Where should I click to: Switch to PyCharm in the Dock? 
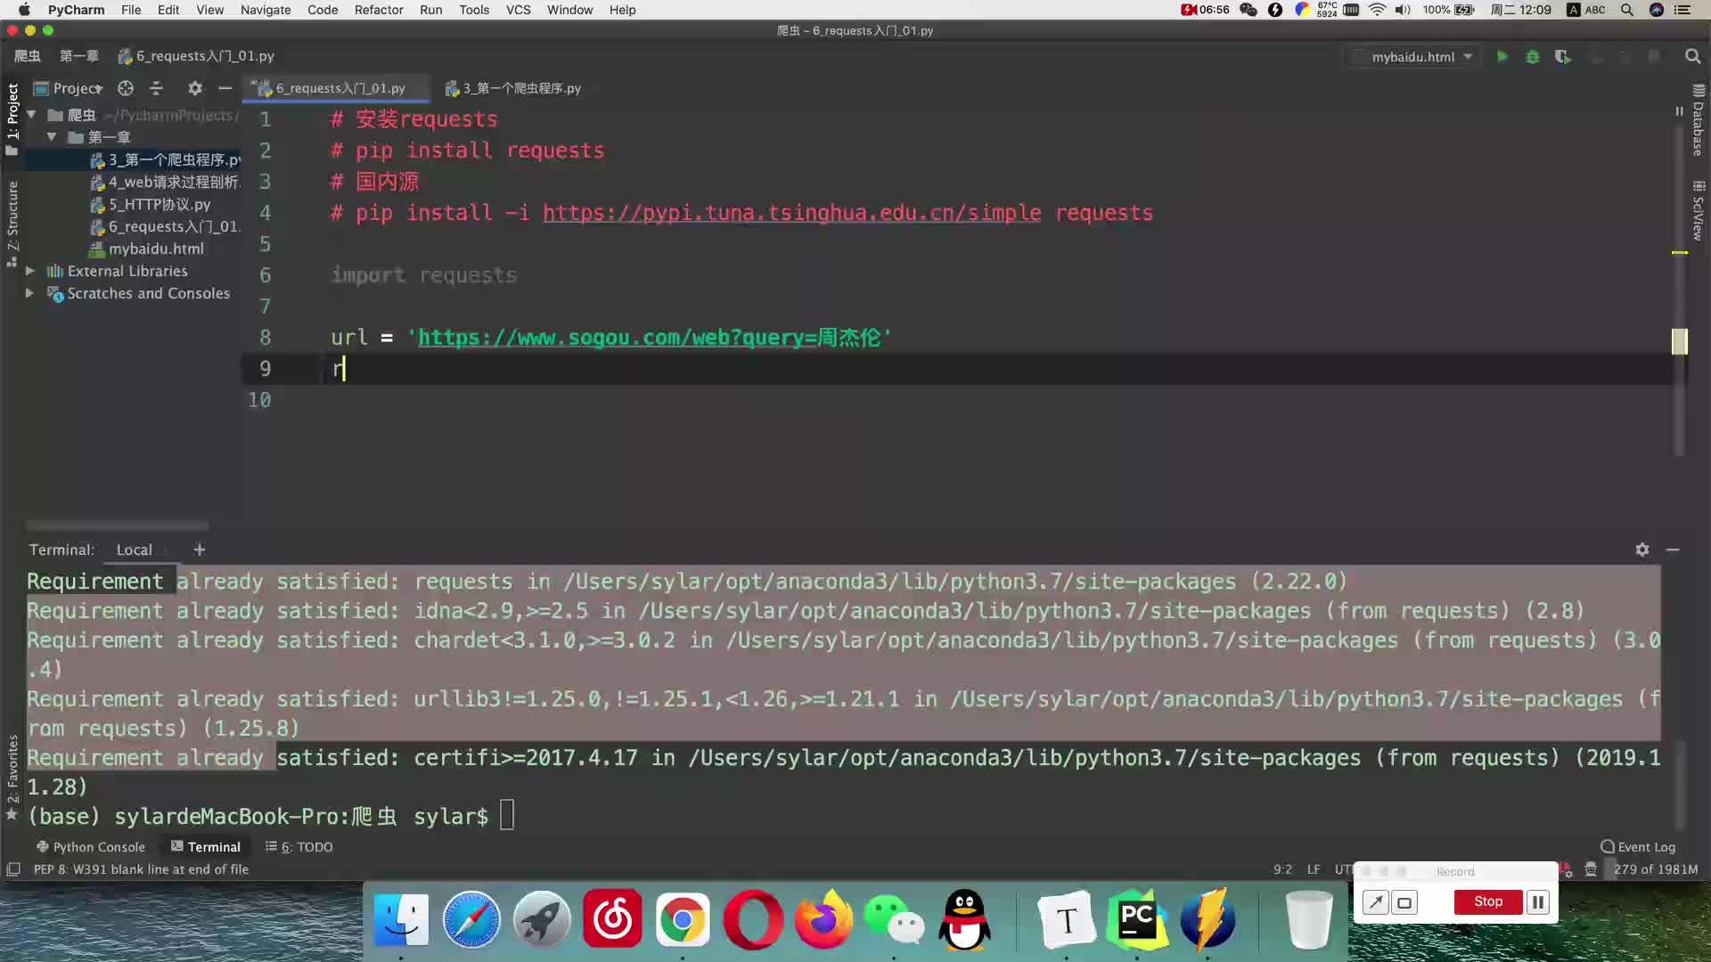pyautogui.click(x=1137, y=920)
